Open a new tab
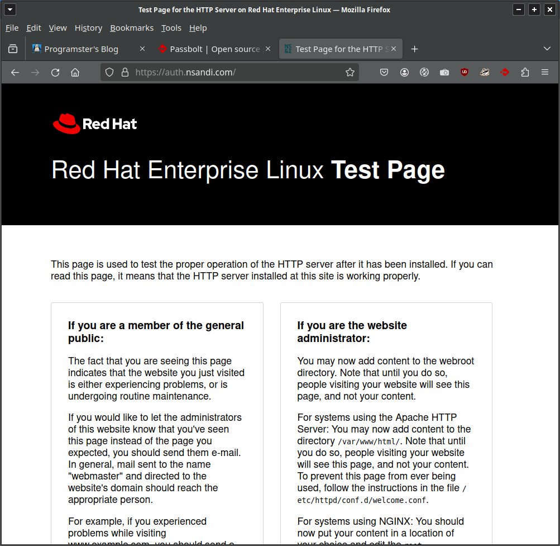 coord(414,49)
